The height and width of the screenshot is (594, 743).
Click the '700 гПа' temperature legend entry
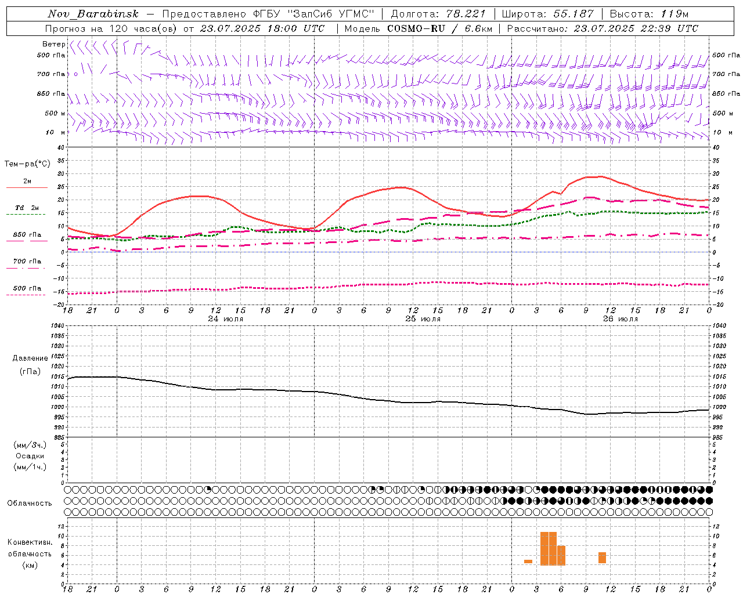pos(27,261)
